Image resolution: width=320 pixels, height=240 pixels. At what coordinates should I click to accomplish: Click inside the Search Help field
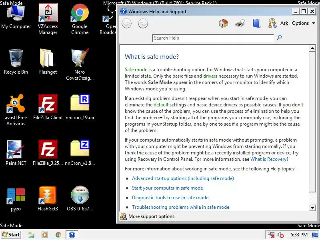coord(213,38)
